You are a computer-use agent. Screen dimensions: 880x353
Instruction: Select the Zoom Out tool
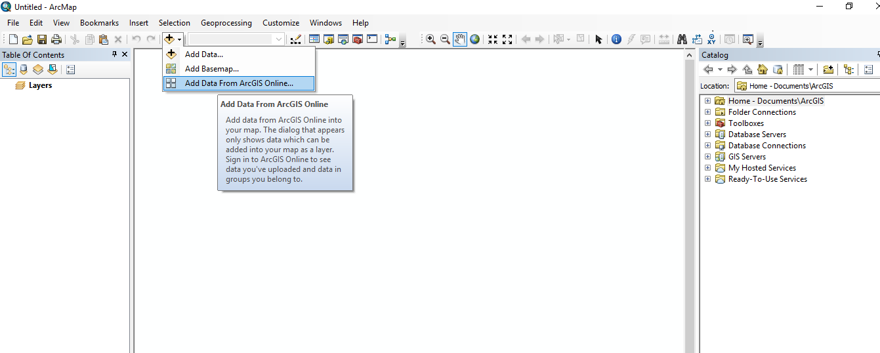445,39
